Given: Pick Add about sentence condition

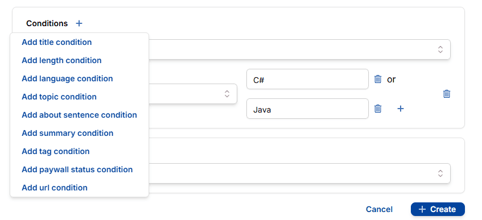Looking at the screenshot, I should click(x=79, y=115).
